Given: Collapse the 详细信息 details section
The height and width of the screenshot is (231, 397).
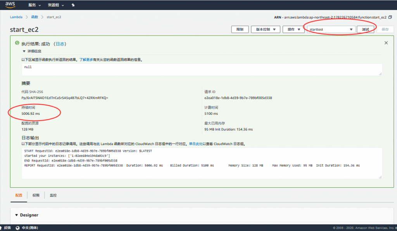Looking at the screenshot, I should (x=24, y=51).
